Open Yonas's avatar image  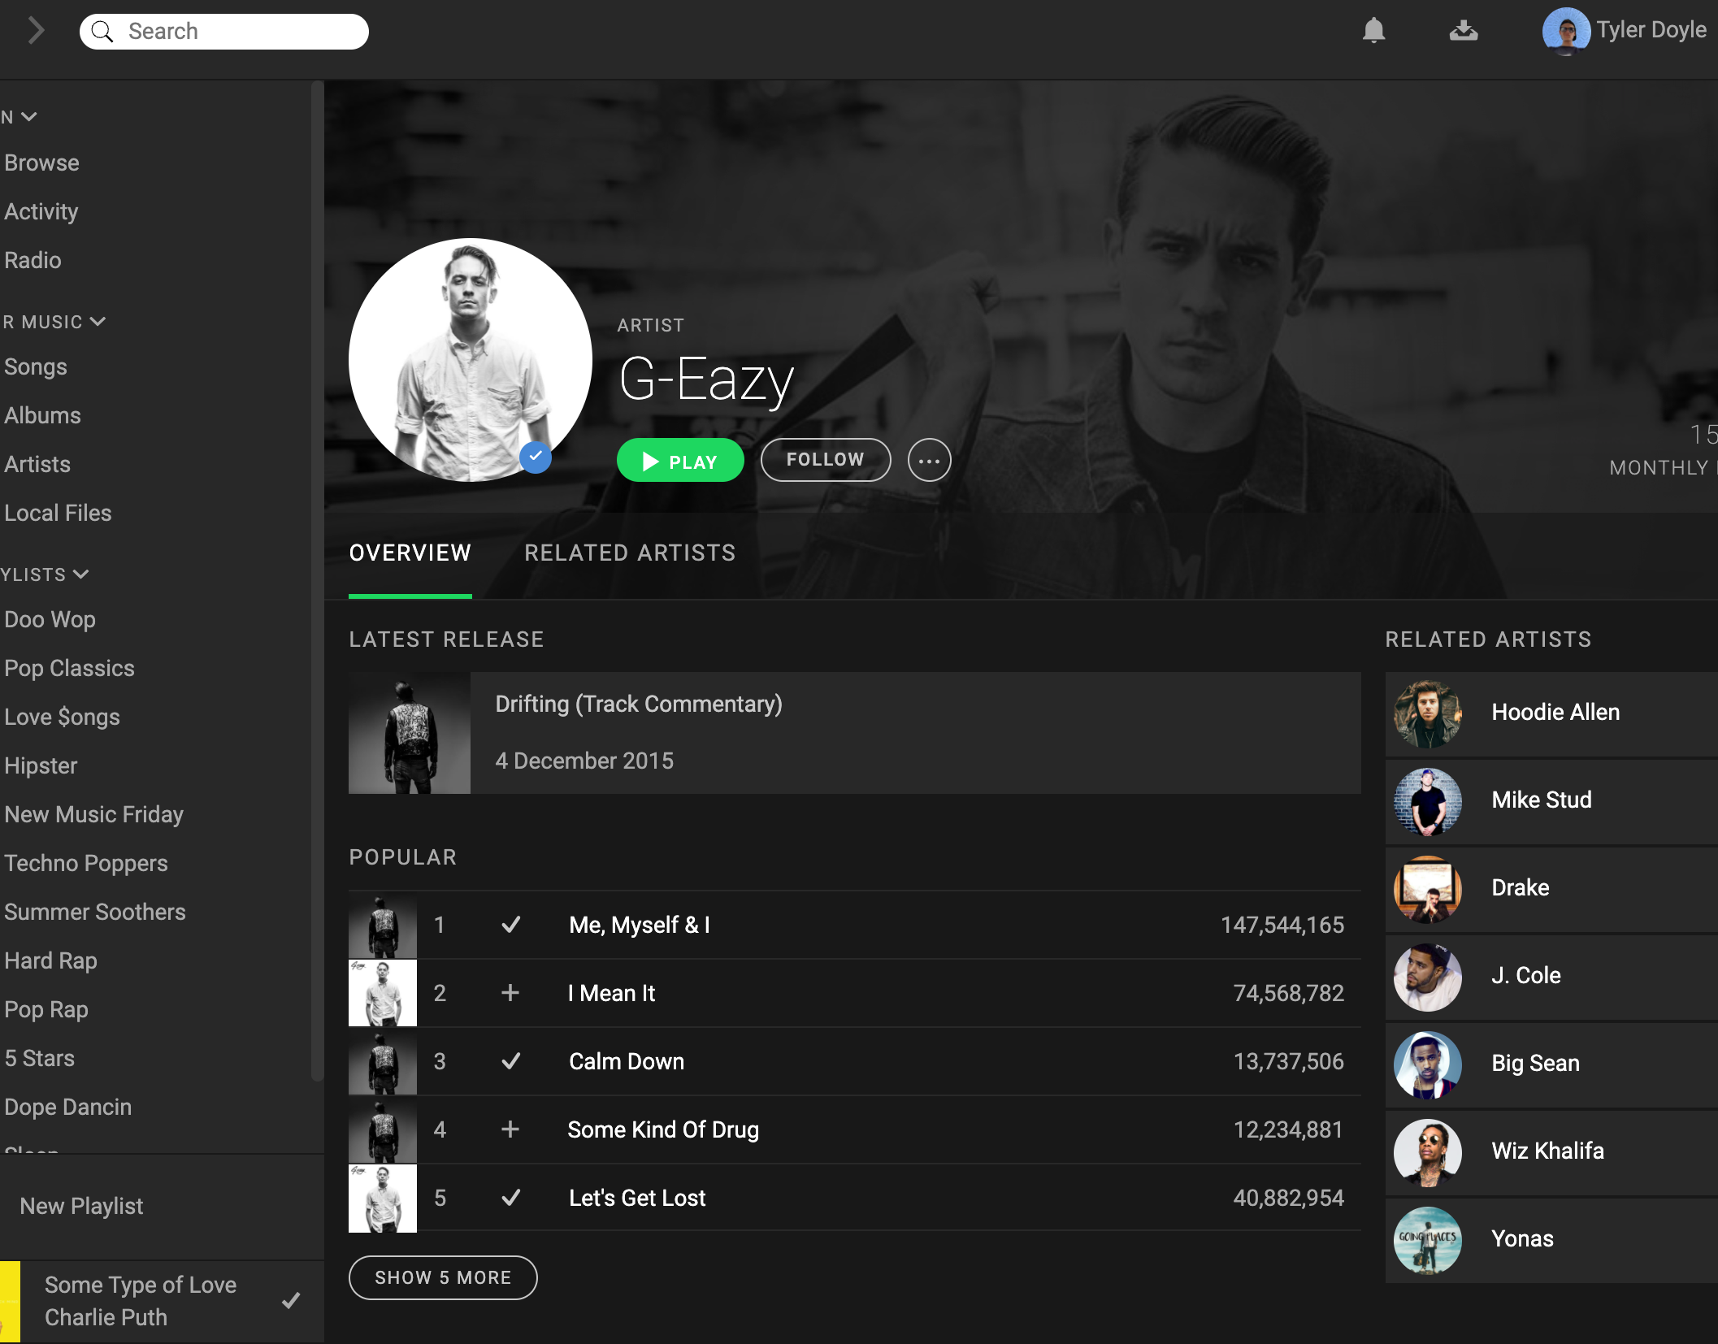pos(1428,1240)
